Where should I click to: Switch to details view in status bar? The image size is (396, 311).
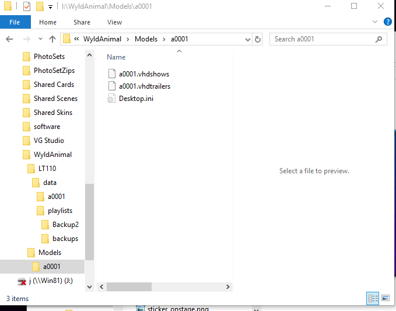pos(373,298)
